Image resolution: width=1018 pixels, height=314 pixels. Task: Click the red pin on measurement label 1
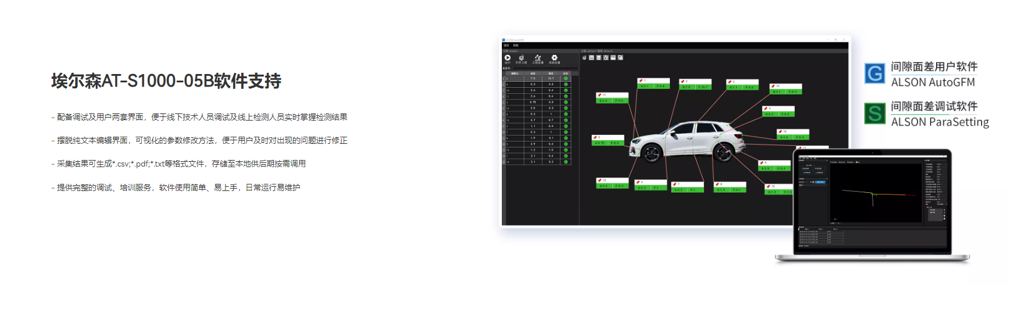pos(641,81)
